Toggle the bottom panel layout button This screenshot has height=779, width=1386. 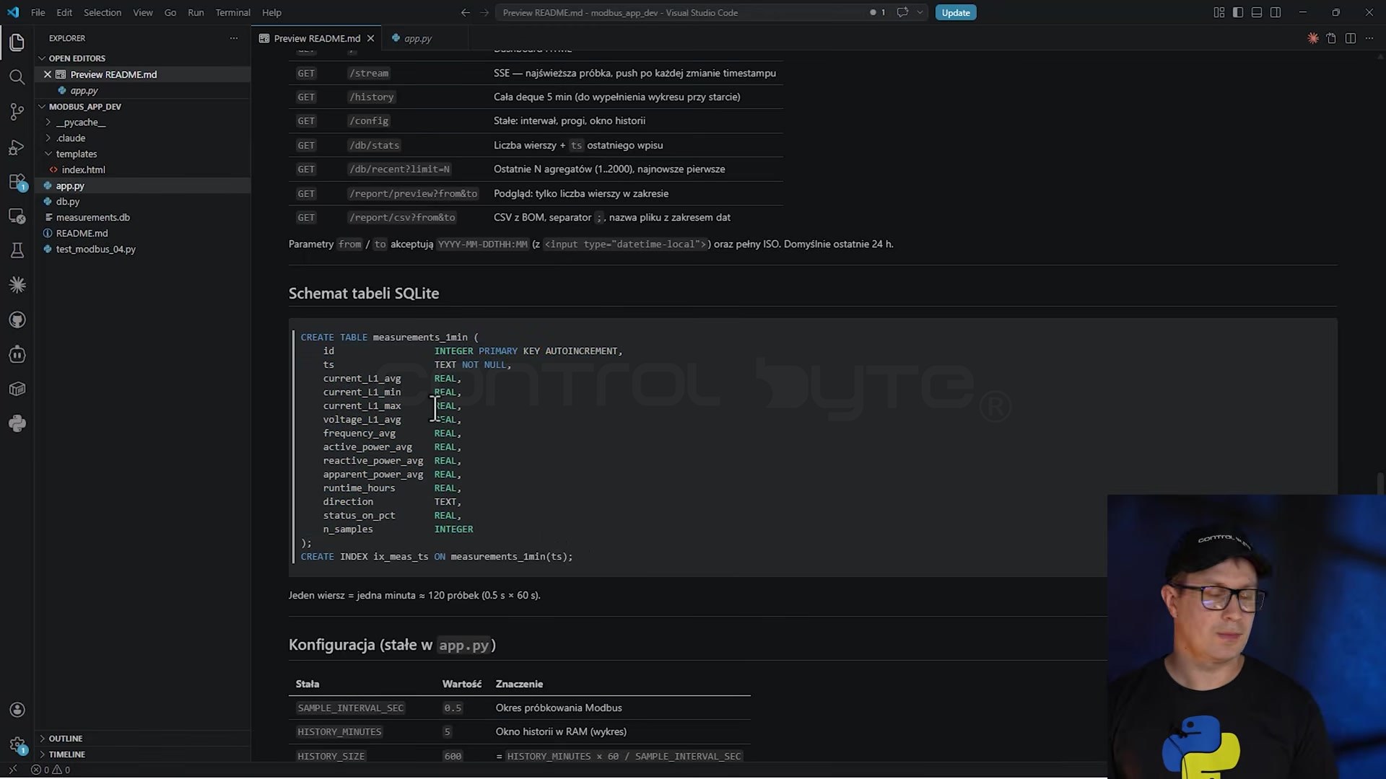click(x=1257, y=12)
